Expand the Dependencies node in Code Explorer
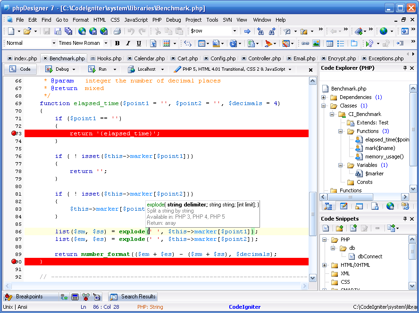The image size is (419, 313). [x=323, y=97]
